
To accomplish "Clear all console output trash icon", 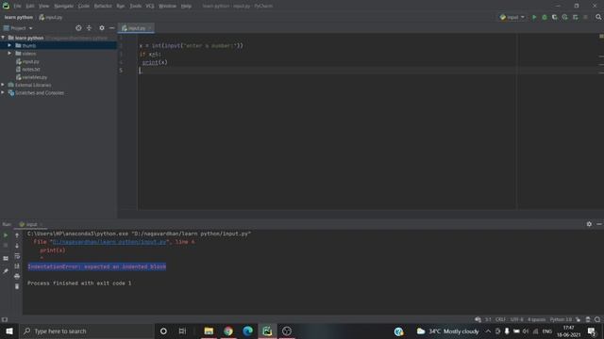I will (17, 286).
